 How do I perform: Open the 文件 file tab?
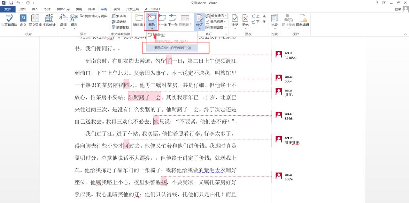coord(8,9)
